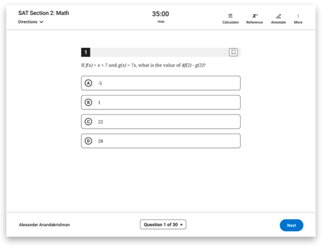Select answer choice A, -5
The image size is (323, 246).
[160, 83]
